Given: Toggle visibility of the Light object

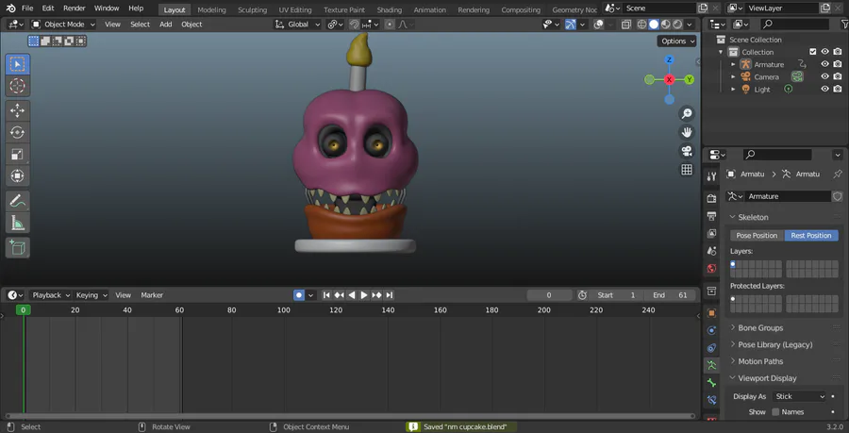Looking at the screenshot, I should coord(824,89).
